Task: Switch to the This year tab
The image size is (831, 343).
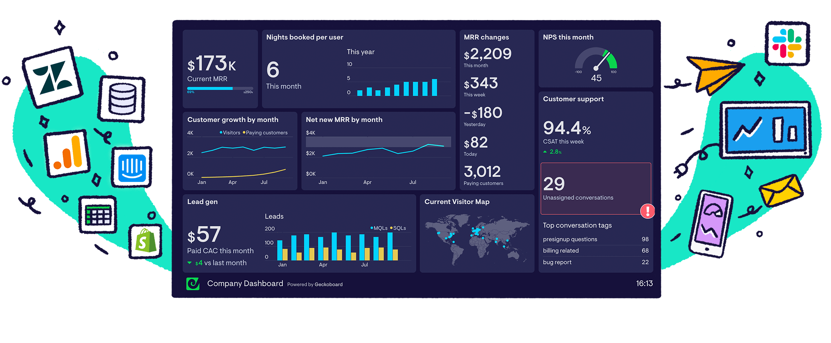Action: coord(360,52)
